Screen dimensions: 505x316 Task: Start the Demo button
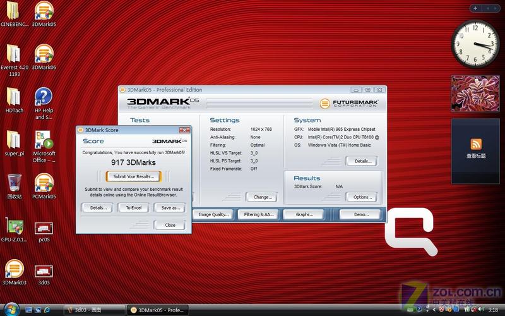click(x=360, y=214)
